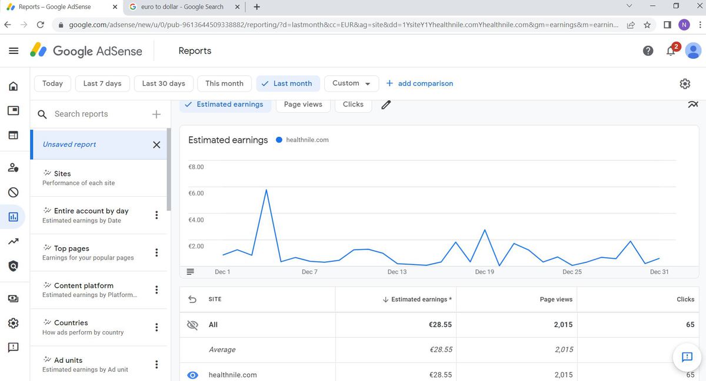The image size is (706, 381).
Task: Select the Last 30 days range
Action: coord(164,83)
